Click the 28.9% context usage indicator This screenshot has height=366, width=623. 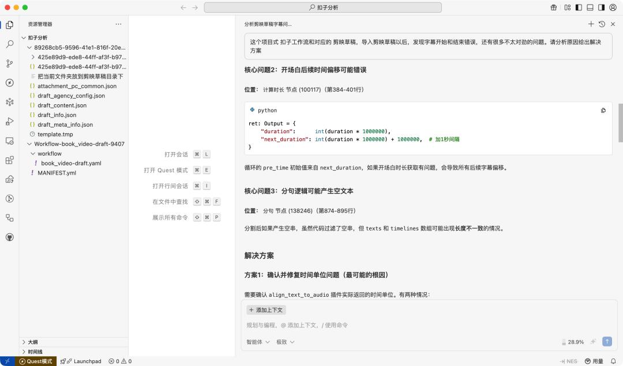click(x=575, y=342)
